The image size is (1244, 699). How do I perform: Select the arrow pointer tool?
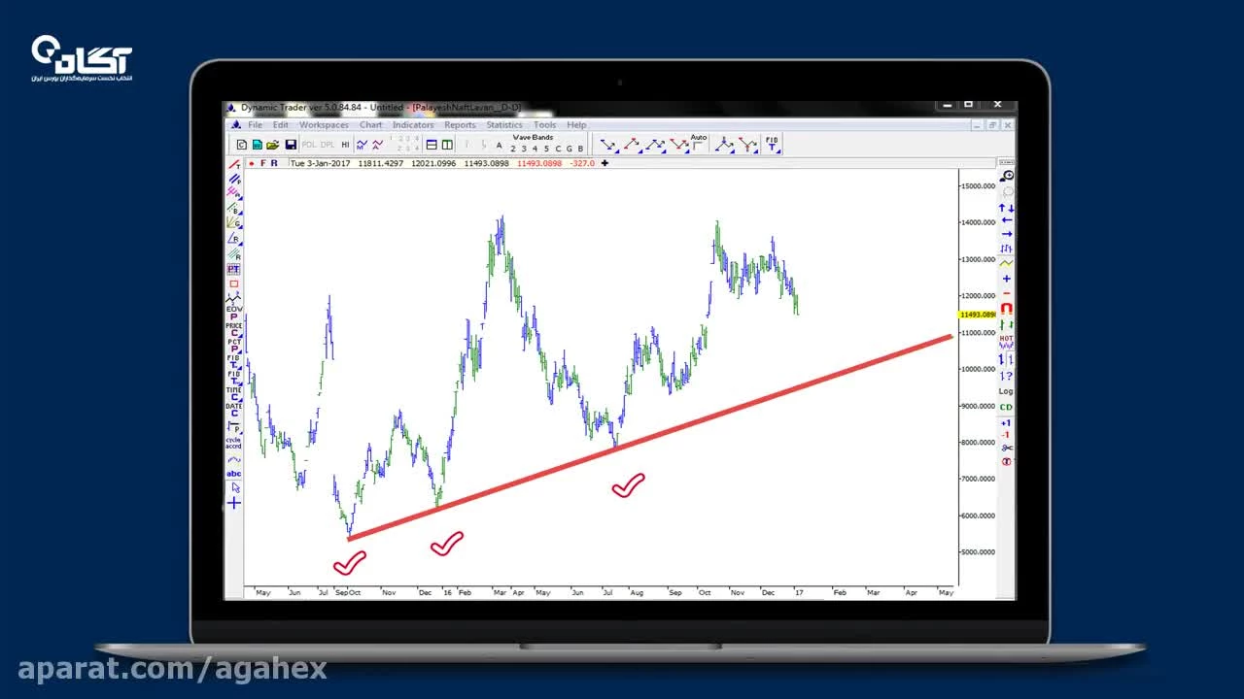(x=234, y=487)
